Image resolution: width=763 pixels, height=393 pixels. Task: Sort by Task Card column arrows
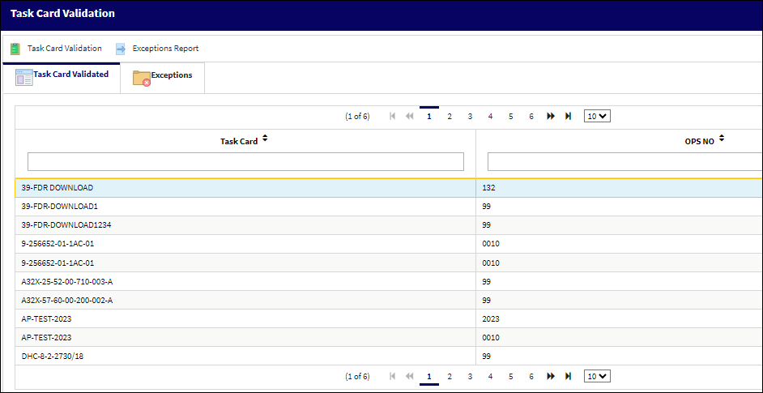265,139
